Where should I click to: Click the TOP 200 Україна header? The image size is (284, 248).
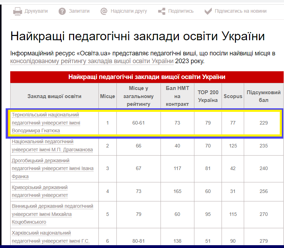[x=208, y=96]
